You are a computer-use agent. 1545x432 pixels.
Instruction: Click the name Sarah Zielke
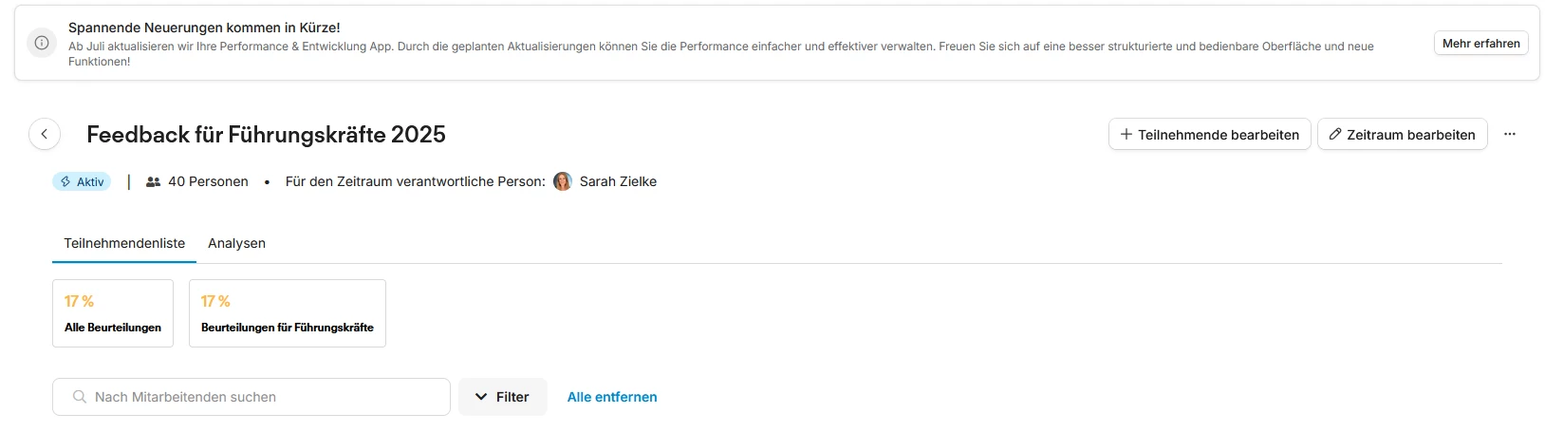(618, 181)
